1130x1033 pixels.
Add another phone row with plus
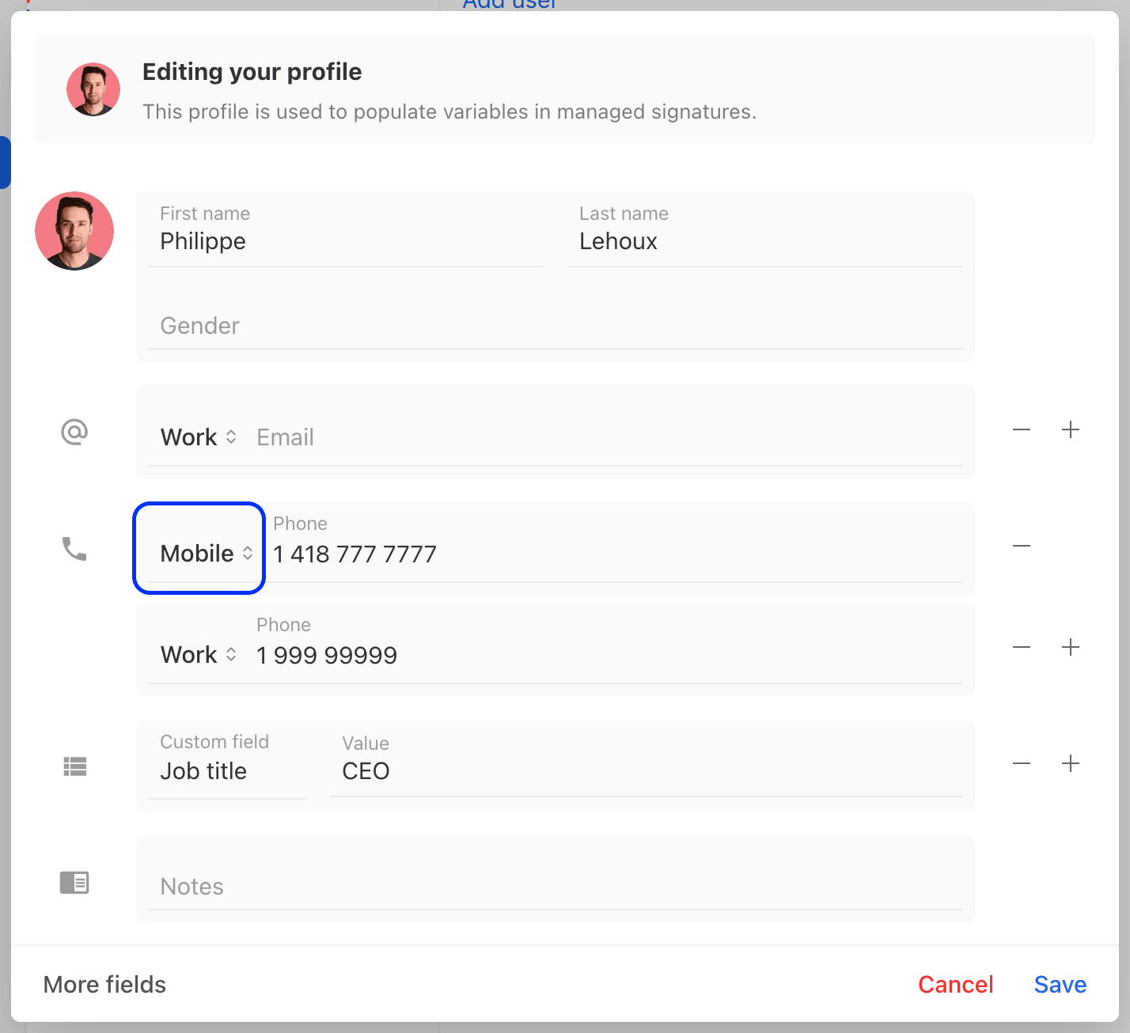(x=1071, y=647)
